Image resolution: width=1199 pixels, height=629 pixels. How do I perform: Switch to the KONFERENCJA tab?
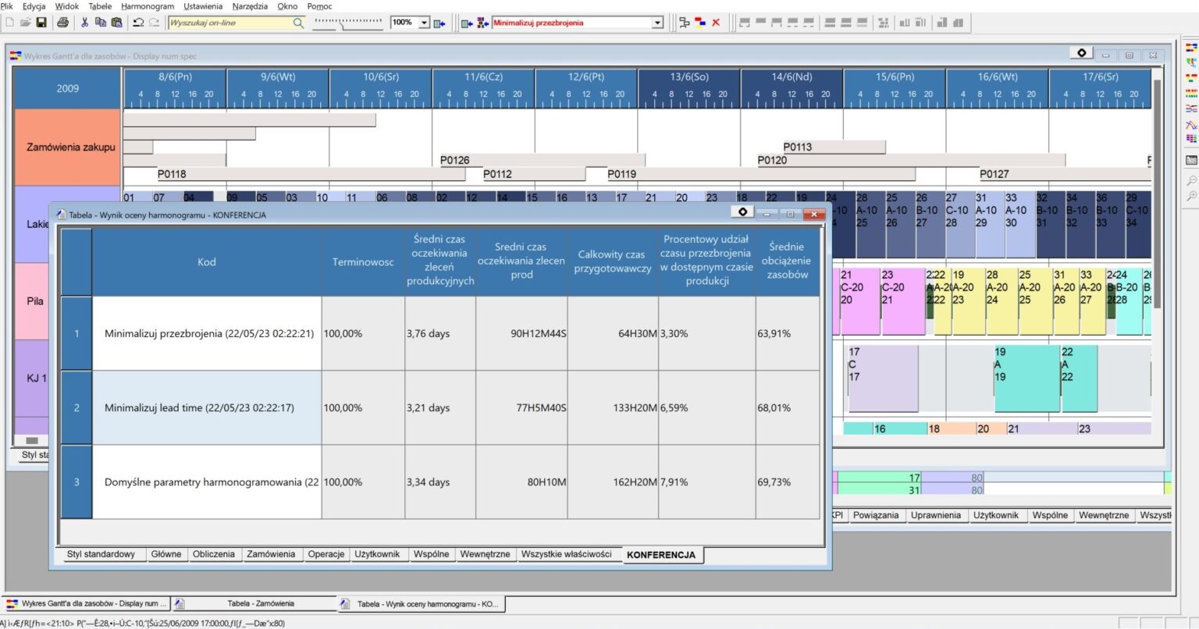[x=661, y=555]
